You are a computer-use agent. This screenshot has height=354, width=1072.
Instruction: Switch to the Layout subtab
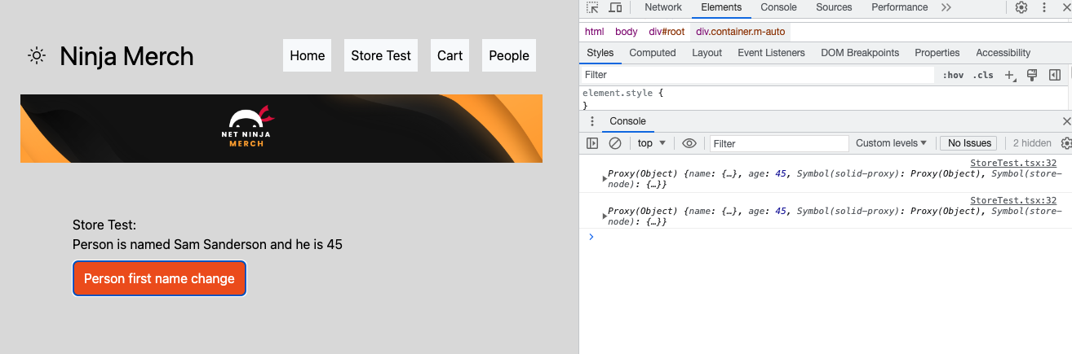tap(707, 53)
